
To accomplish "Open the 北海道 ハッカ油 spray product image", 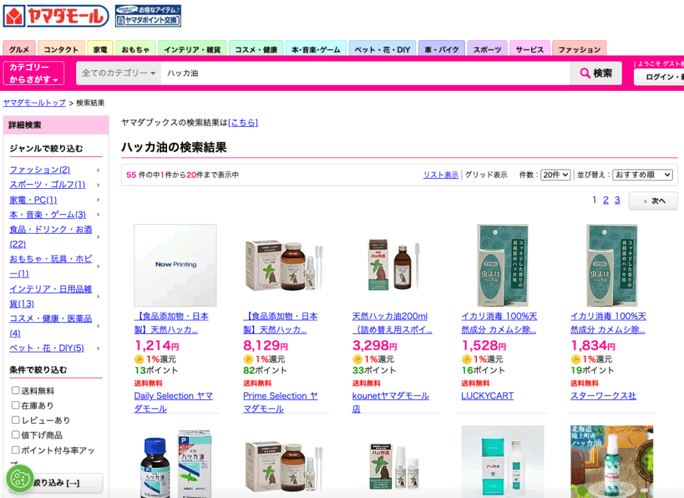I will point(612,462).
